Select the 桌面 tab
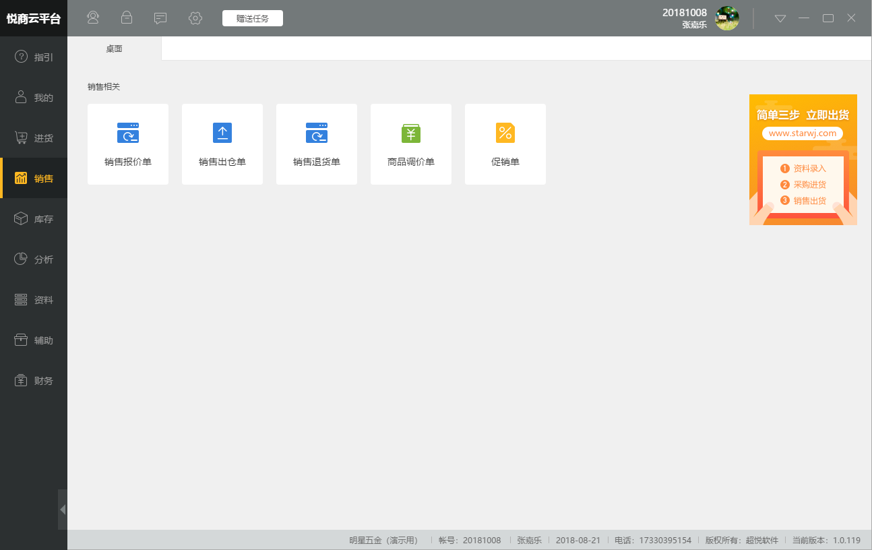This screenshot has height=550, width=872. [115, 49]
